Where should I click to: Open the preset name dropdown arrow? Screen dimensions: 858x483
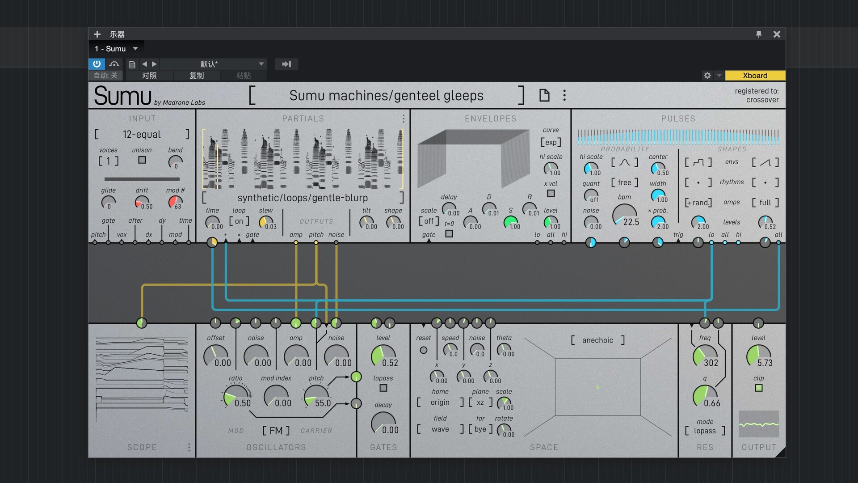[261, 64]
